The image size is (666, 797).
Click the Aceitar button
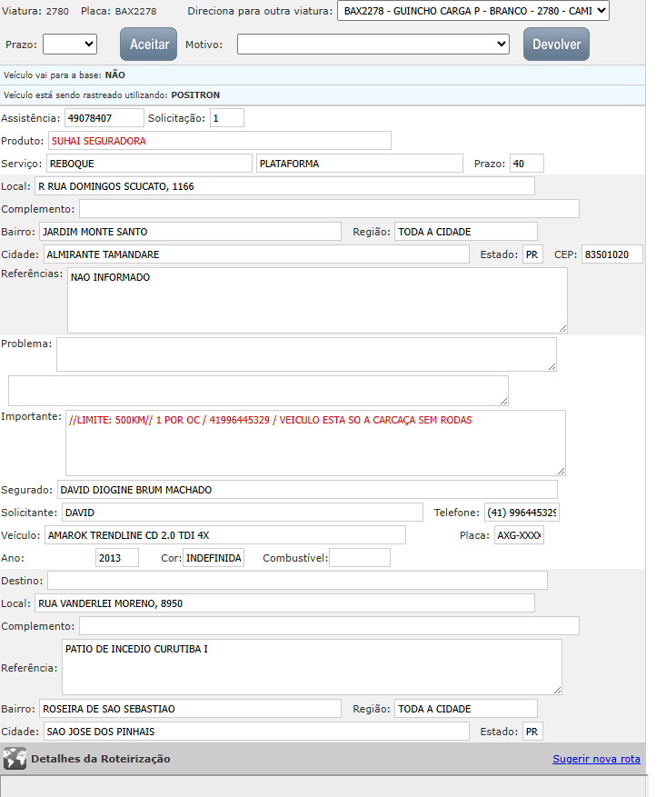148,45
